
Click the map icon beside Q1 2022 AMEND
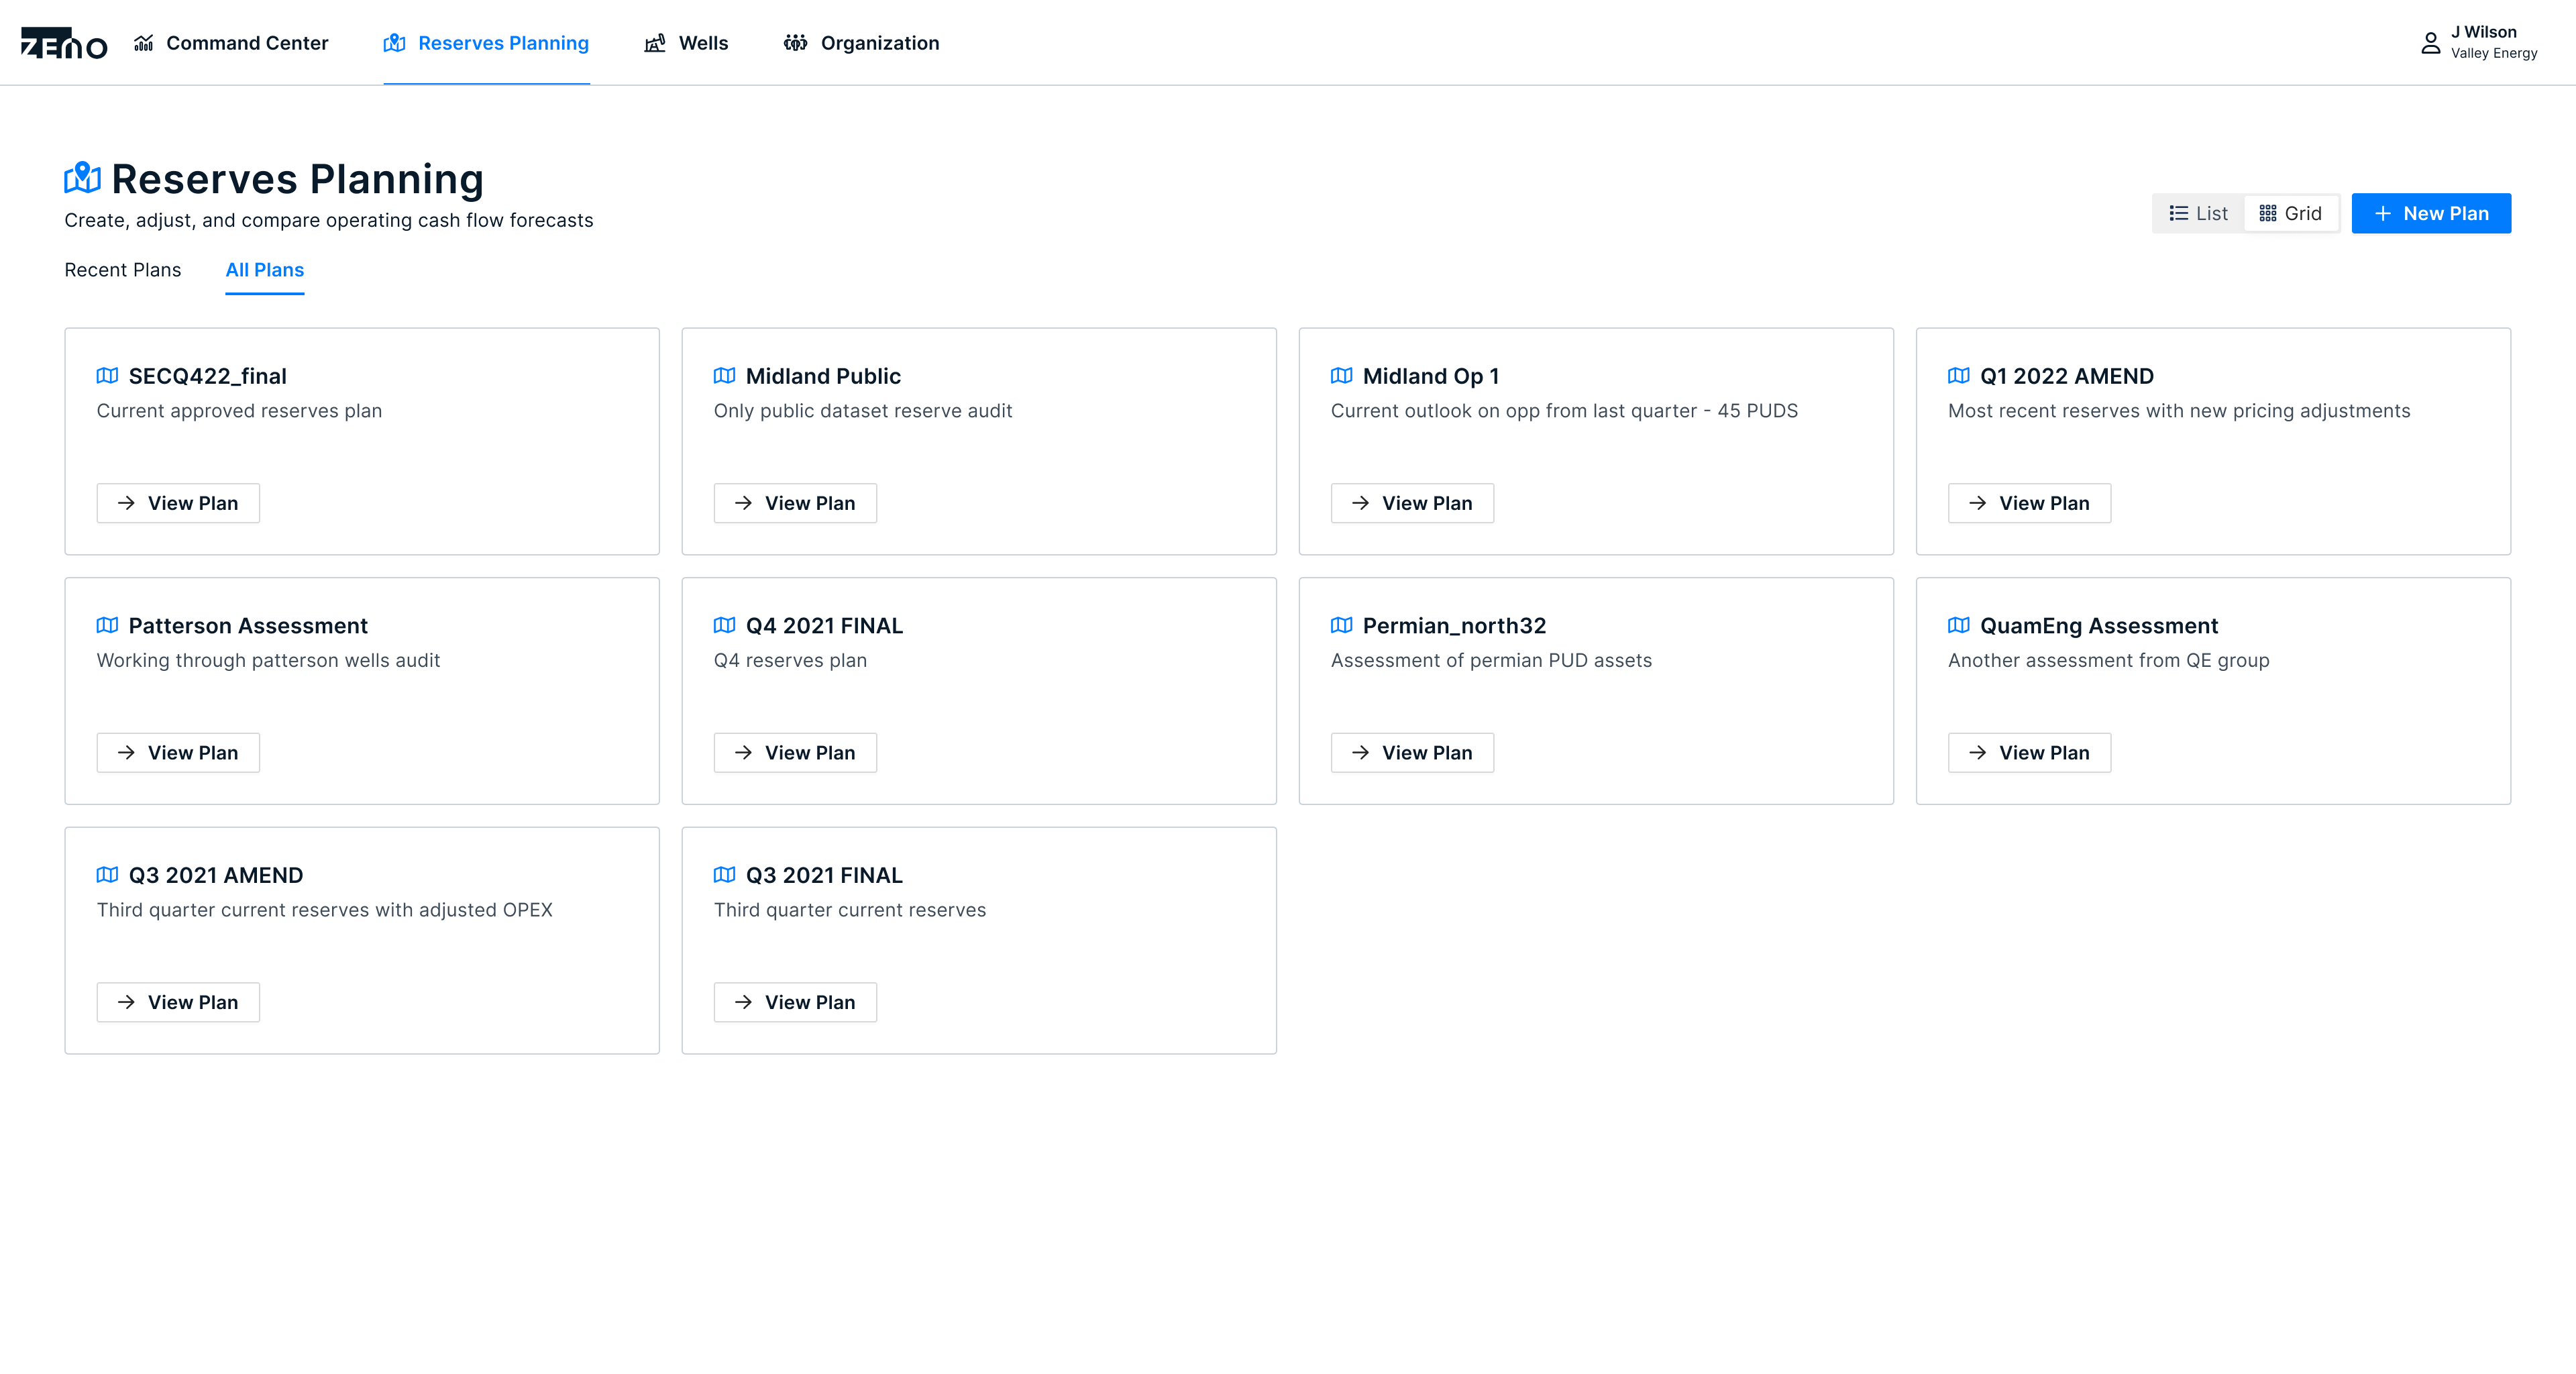coord(1959,376)
